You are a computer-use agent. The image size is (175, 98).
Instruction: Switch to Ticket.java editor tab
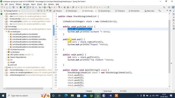(x=120, y=11)
